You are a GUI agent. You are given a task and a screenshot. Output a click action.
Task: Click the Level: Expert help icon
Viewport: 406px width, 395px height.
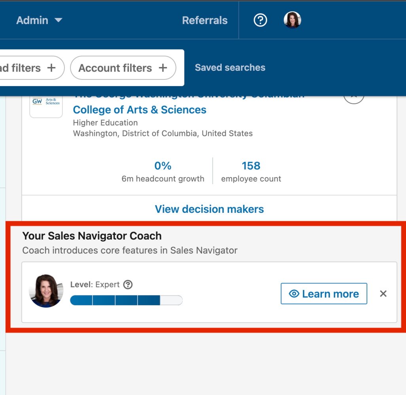tap(128, 284)
